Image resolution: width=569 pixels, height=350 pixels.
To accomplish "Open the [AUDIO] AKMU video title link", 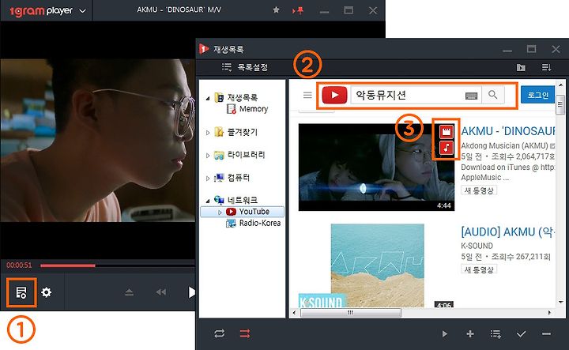I will (508, 231).
